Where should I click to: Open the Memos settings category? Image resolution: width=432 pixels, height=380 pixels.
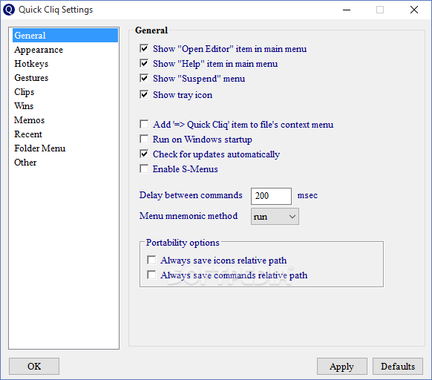65,120
